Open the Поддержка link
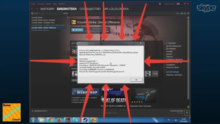220x124 pixels. [x=170, y=65]
